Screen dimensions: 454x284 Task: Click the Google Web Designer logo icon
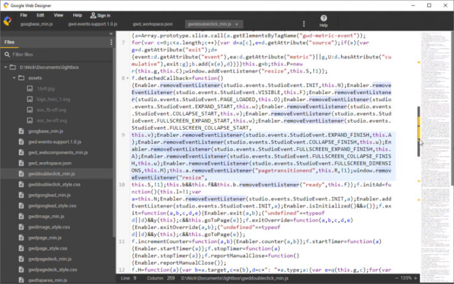pyautogui.click(x=7, y=19)
